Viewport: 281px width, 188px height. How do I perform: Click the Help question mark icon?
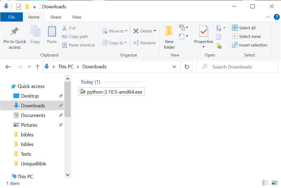click(x=276, y=17)
